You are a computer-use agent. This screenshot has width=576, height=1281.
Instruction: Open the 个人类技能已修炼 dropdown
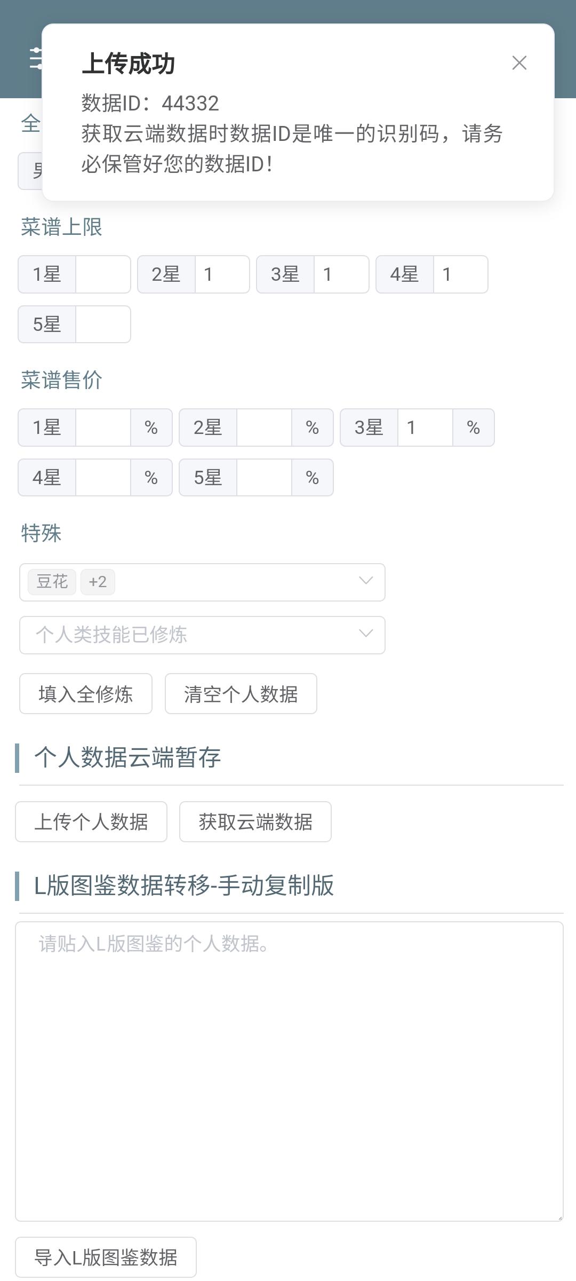coord(202,635)
